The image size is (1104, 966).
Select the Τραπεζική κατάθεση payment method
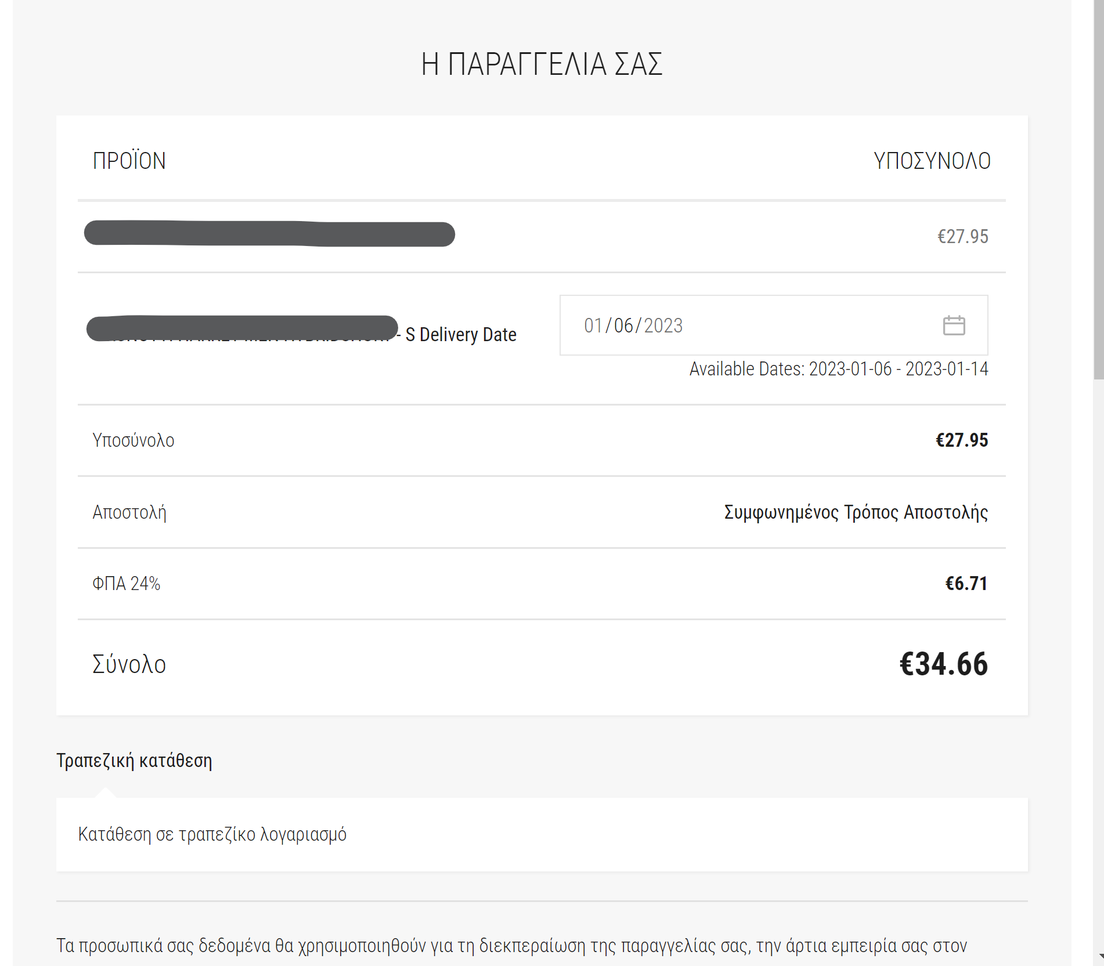point(134,761)
